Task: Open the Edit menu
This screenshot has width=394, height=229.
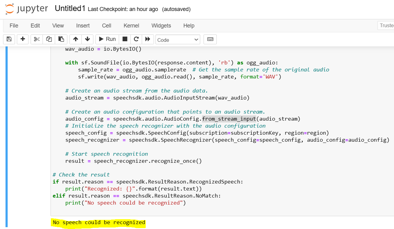Action: 35,26
